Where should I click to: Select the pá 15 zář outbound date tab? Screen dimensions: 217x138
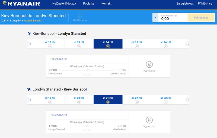(x=137, y=44)
